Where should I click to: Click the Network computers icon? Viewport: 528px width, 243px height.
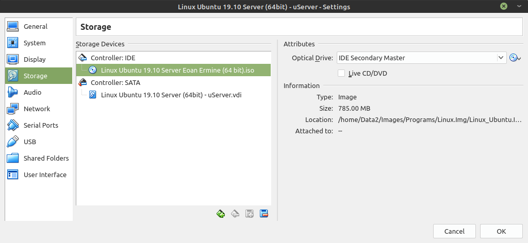[x=13, y=109]
